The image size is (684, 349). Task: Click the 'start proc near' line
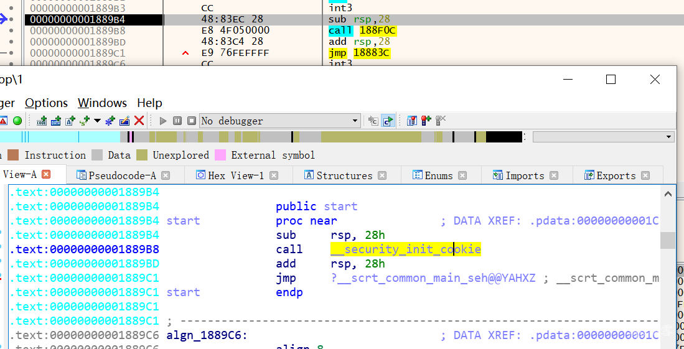coord(251,221)
